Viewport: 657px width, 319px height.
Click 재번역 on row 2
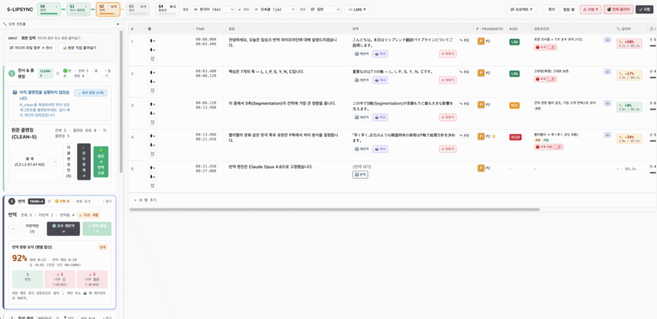coord(362,80)
